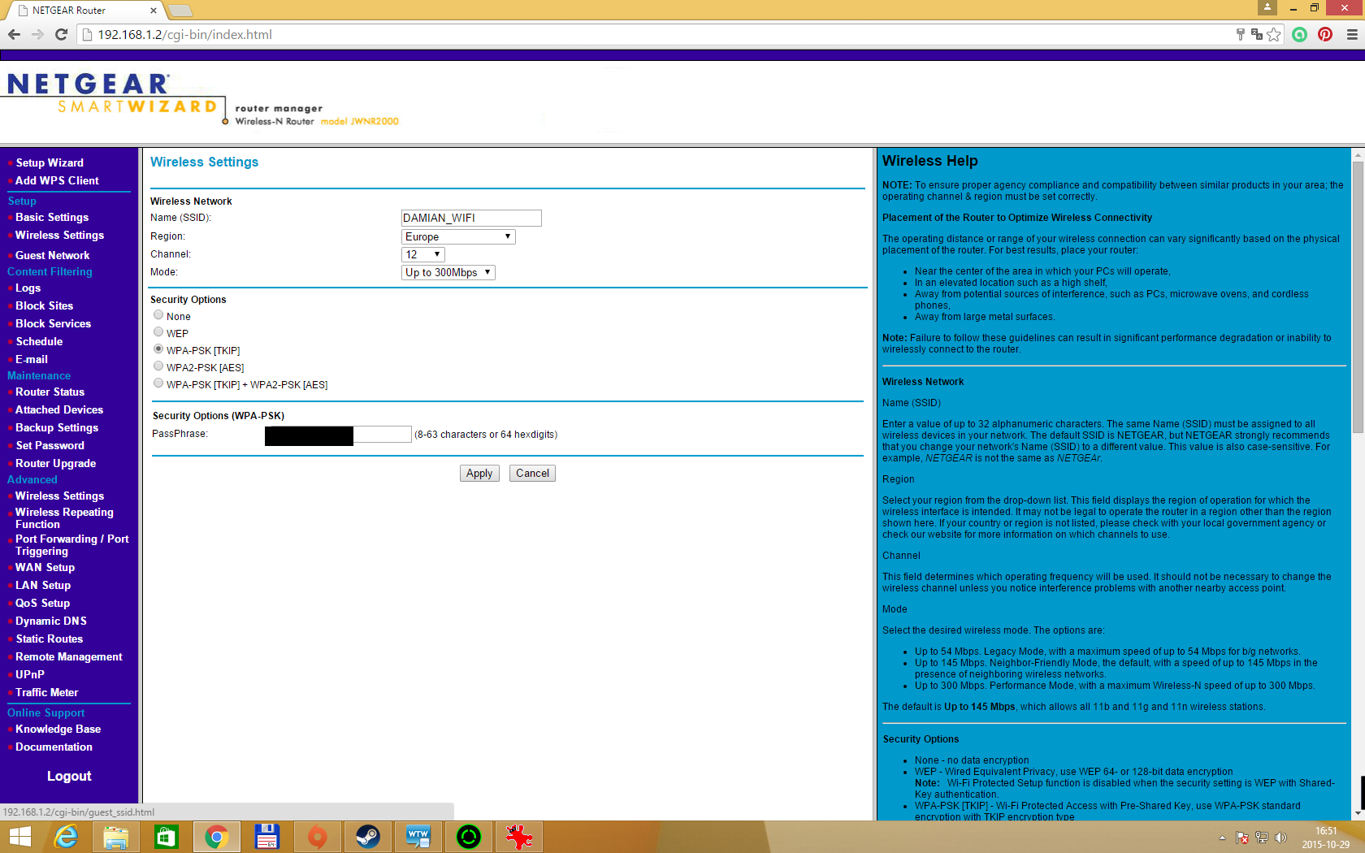Click the translate page icon
This screenshot has width=1365, height=853.
[x=1257, y=34]
